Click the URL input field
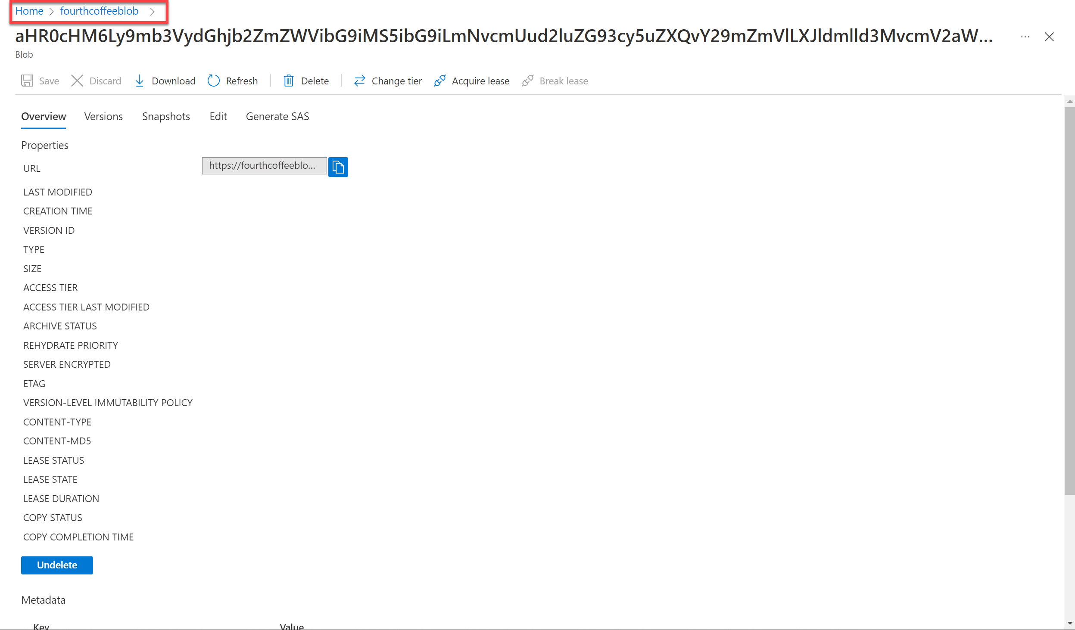Image resolution: width=1075 pixels, height=630 pixels. pos(264,167)
